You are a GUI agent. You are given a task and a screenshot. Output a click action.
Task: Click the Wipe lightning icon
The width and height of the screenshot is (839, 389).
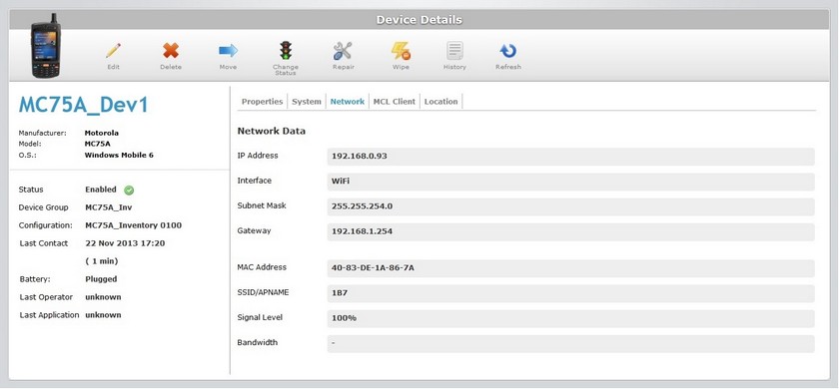pos(401,51)
